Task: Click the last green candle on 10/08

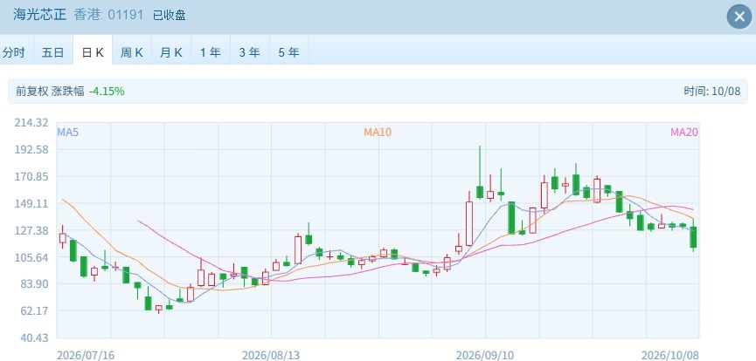Action: 693,237
